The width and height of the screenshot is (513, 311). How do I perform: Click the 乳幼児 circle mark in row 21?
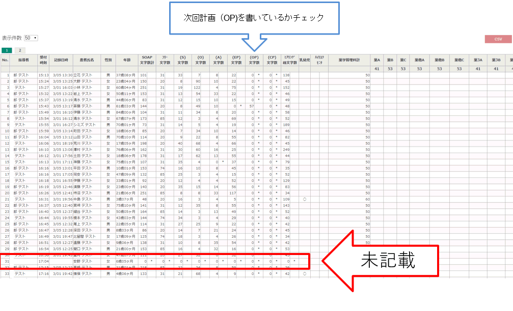pos(305,199)
